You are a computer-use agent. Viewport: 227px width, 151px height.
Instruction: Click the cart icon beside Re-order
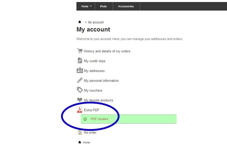click(80, 132)
